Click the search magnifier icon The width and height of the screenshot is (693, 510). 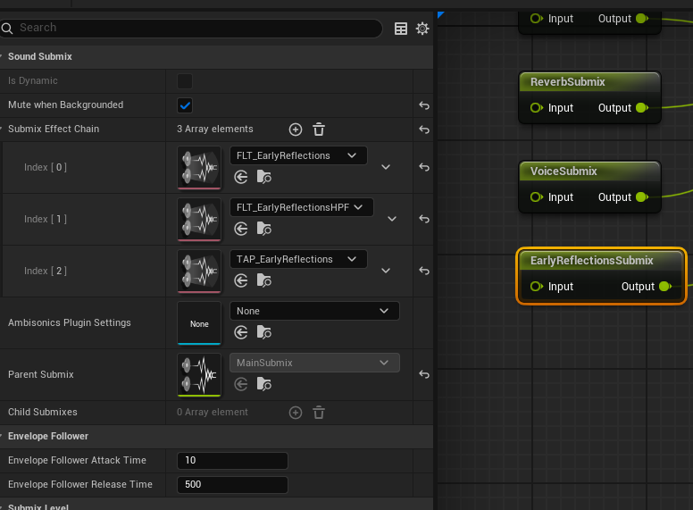7,29
